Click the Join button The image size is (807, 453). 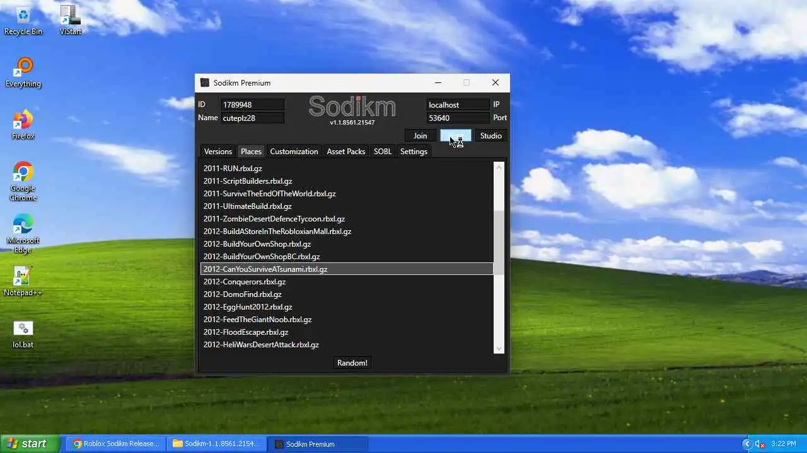[x=421, y=136]
